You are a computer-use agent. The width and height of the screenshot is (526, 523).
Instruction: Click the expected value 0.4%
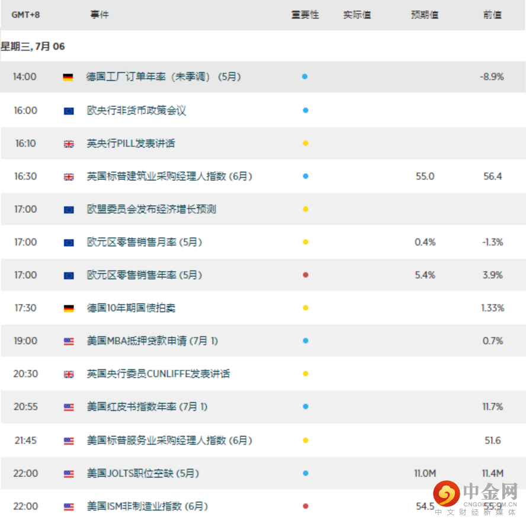pos(425,242)
